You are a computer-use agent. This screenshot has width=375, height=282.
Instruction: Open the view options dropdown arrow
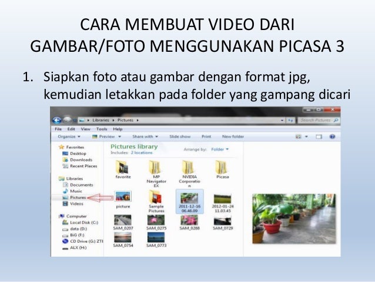click(x=306, y=137)
